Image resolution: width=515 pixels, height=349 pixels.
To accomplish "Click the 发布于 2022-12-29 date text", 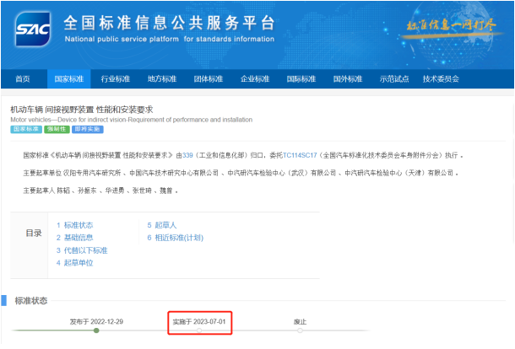I will (x=96, y=322).
